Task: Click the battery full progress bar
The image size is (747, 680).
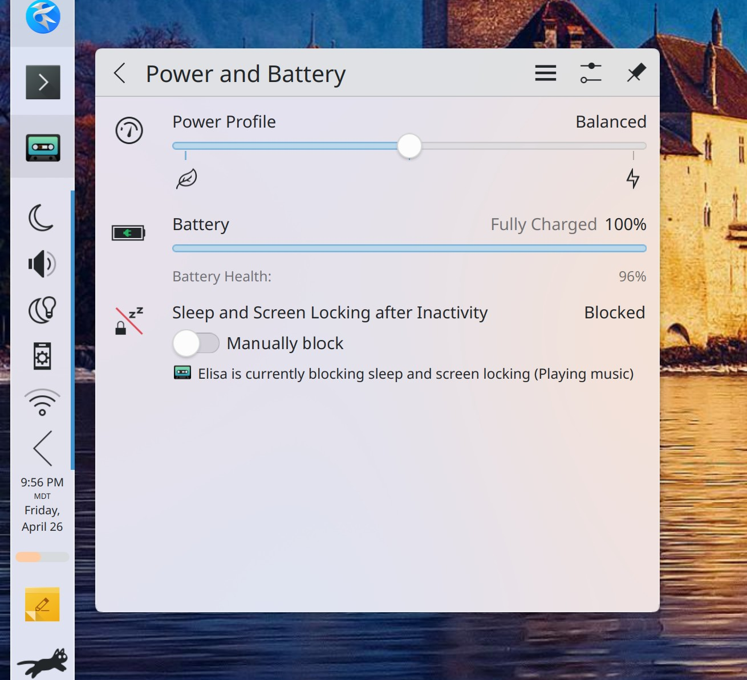Action: 409,248
